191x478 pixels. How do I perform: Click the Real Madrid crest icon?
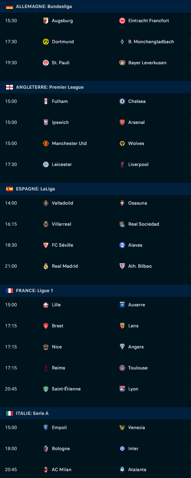pyautogui.click(x=46, y=266)
